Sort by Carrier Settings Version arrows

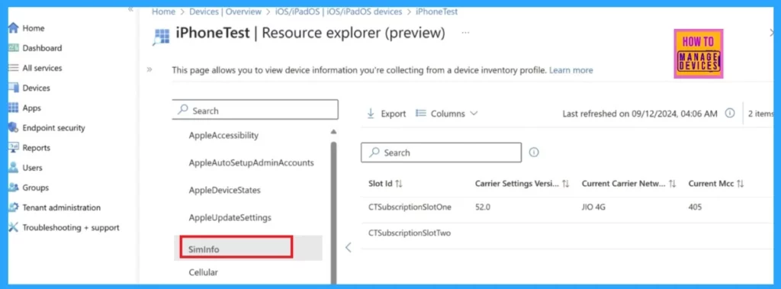tap(565, 184)
